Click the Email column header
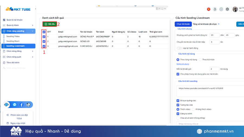 pyautogui.click(x=61, y=32)
